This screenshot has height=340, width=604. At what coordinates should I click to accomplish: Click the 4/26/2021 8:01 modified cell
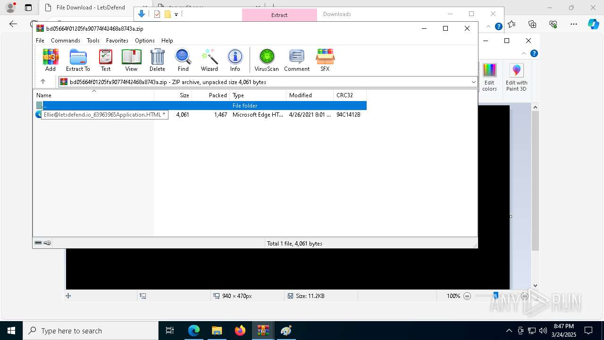(310, 114)
